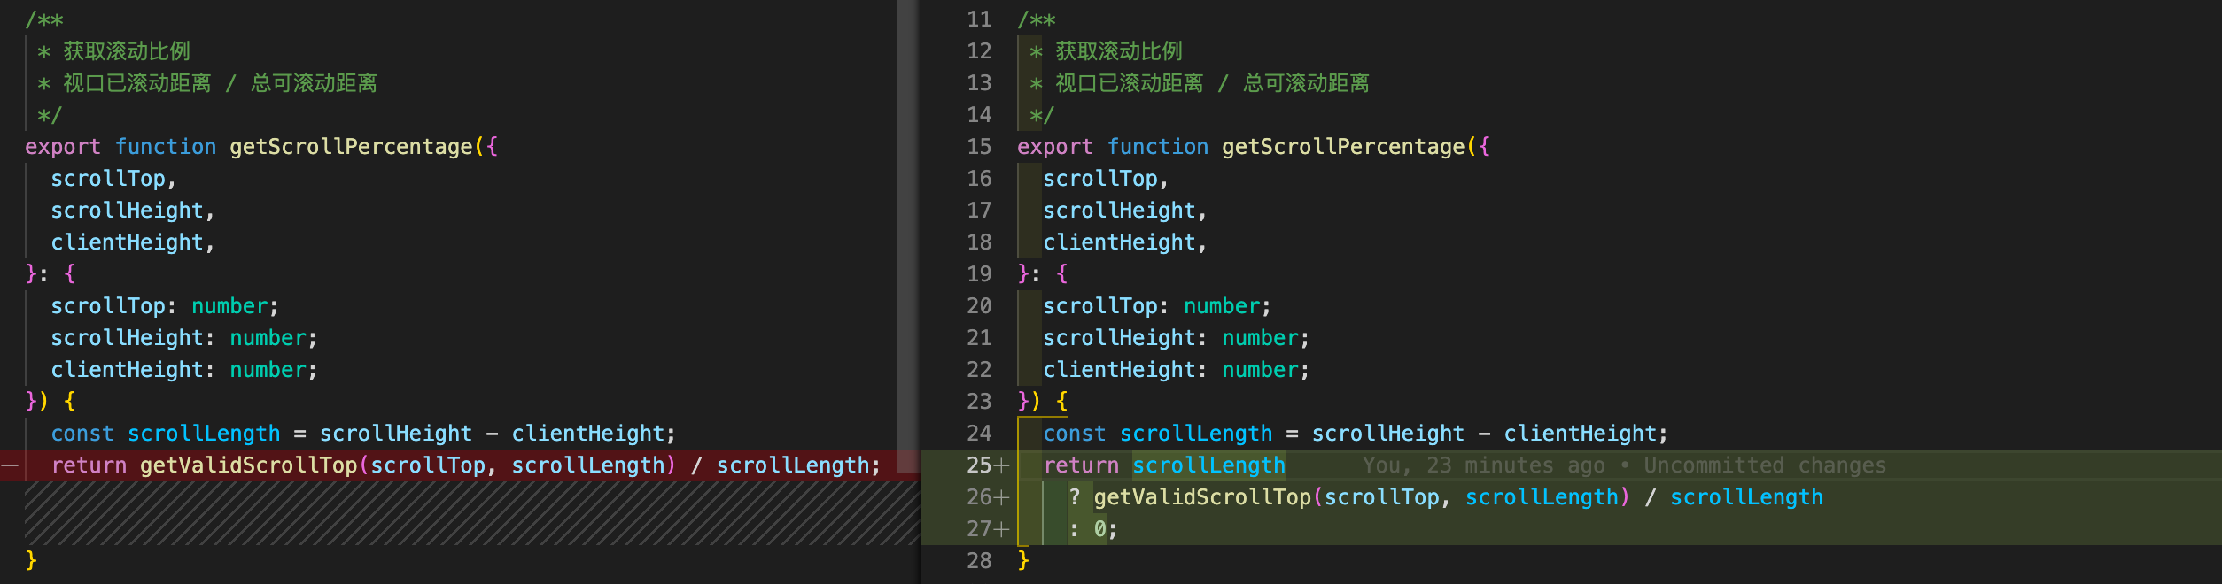Click line number 11 in the modified pane

tap(979, 19)
